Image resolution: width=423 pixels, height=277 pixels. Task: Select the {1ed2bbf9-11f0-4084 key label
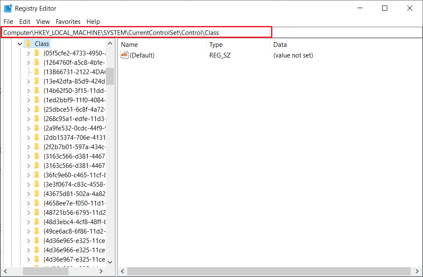(74, 100)
